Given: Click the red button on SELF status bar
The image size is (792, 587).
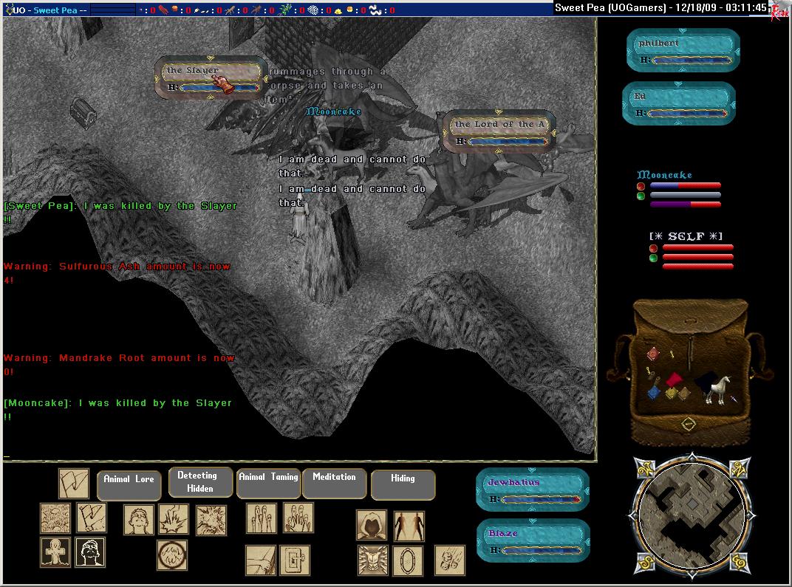Looking at the screenshot, I should click(653, 249).
